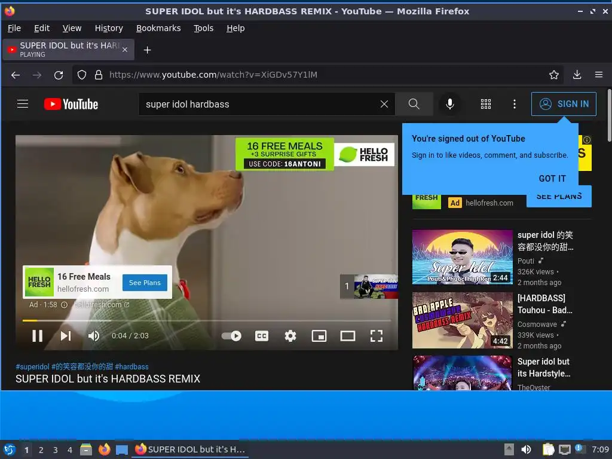Open the Help menu
The image size is (612, 459).
click(x=235, y=28)
